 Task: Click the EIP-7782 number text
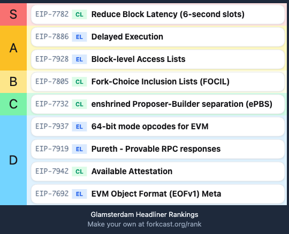(52, 14)
